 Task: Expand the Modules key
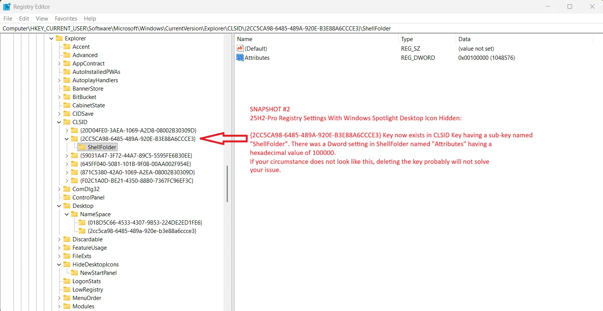(x=59, y=306)
